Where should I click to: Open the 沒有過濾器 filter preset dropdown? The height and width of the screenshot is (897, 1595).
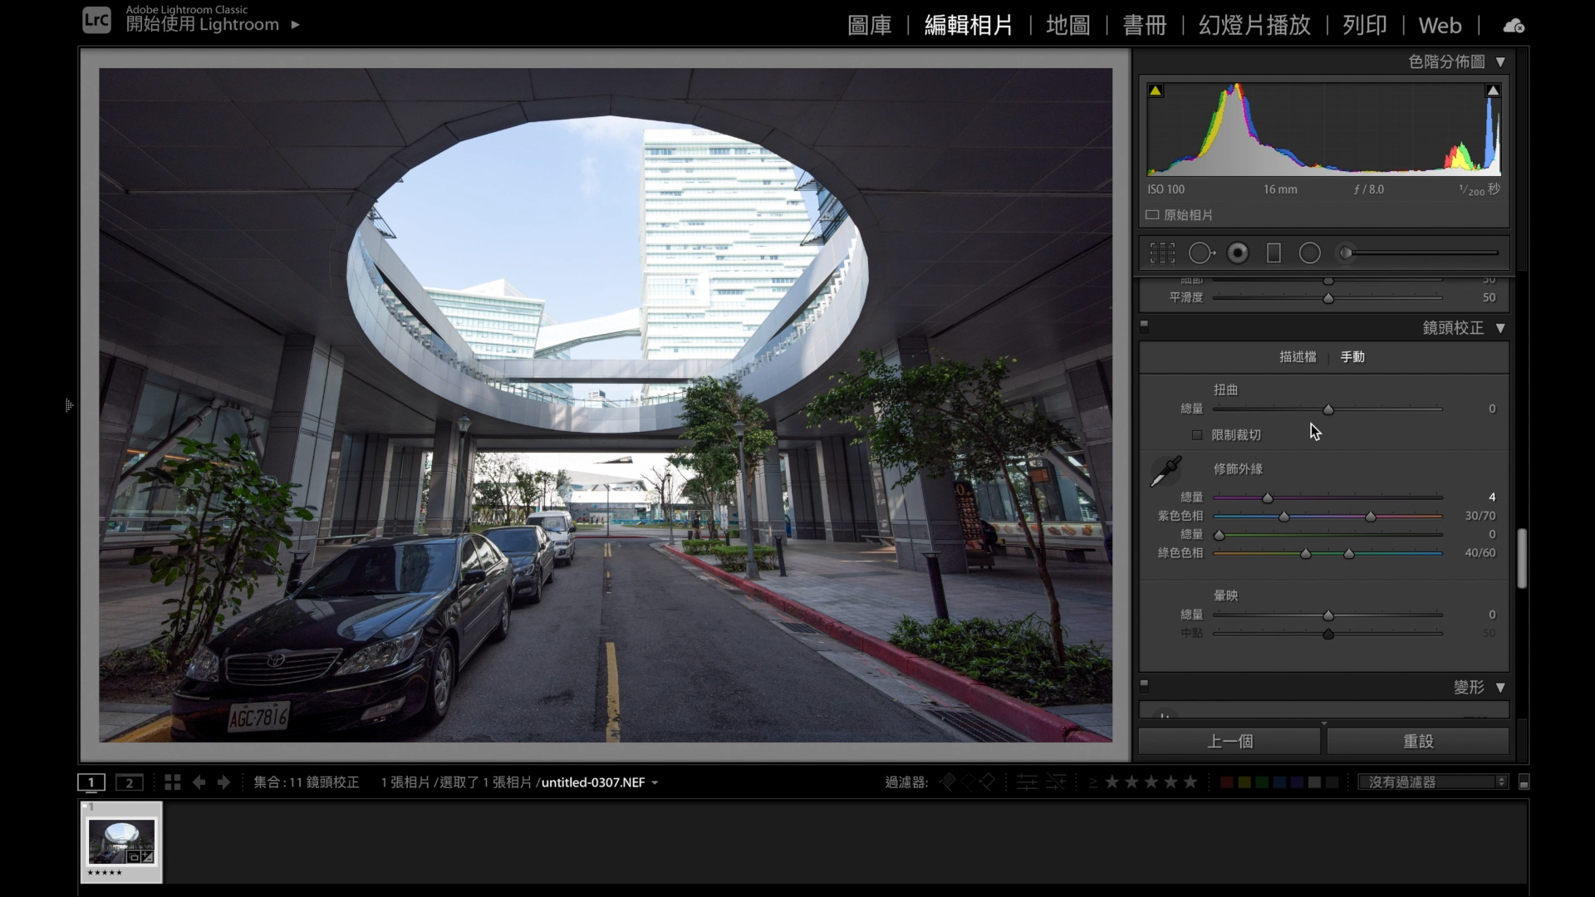(x=1433, y=782)
